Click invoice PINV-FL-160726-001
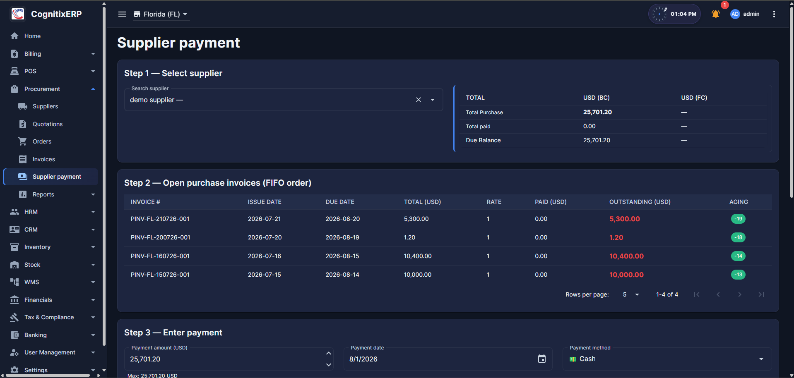Image resolution: width=794 pixels, height=378 pixels. pyautogui.click(x=160, y=256)
